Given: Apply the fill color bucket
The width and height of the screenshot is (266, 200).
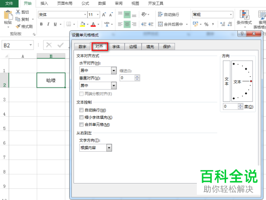Looking at the screenshot, I should [x=82, y=24].
